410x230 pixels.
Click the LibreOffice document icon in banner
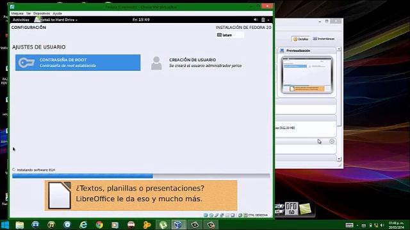pos(60,195)
